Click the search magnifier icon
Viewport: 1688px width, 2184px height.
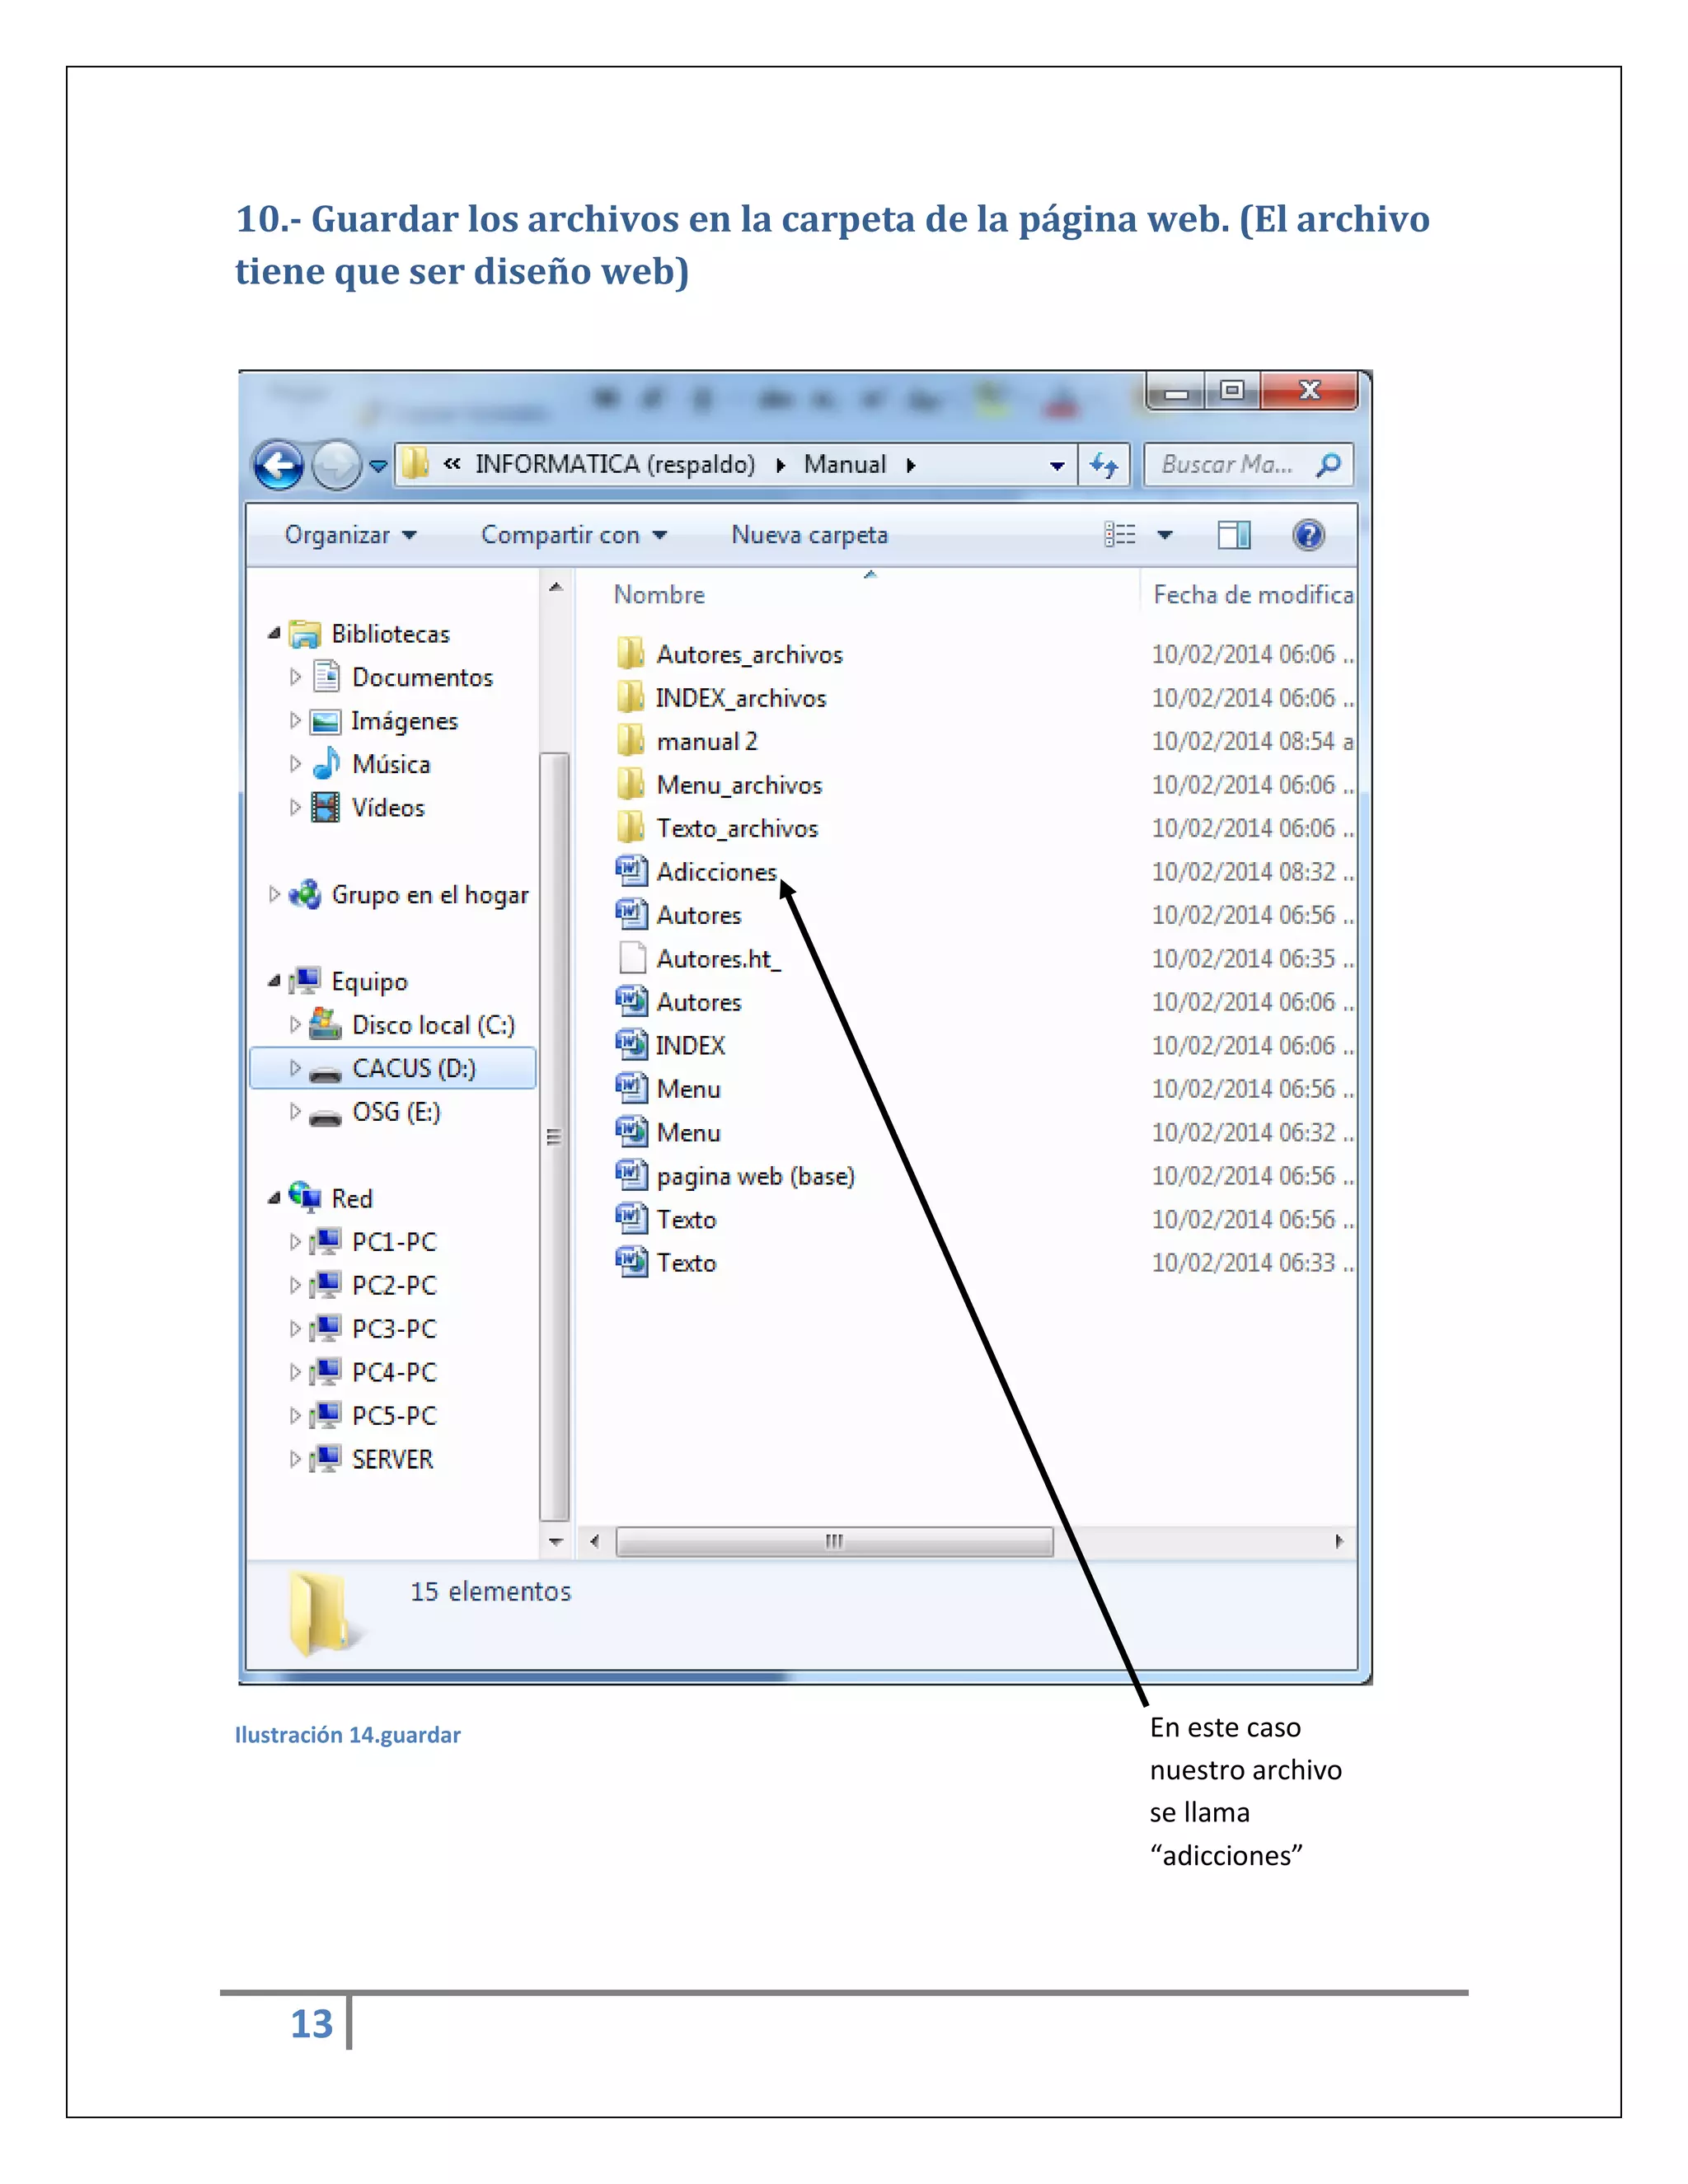tap(1329, 465)
